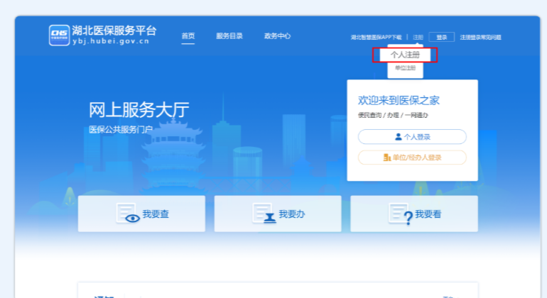Open the 首页 navigation tab
The image size is (547, 298).
tap(188, 36)
